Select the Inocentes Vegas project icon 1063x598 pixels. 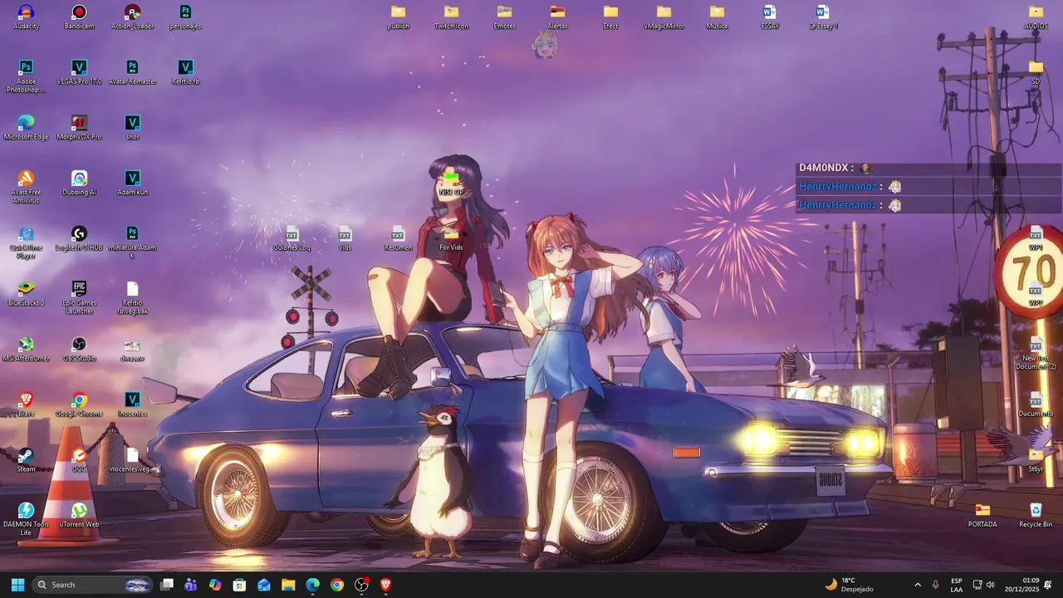click(x=132, y=405)
